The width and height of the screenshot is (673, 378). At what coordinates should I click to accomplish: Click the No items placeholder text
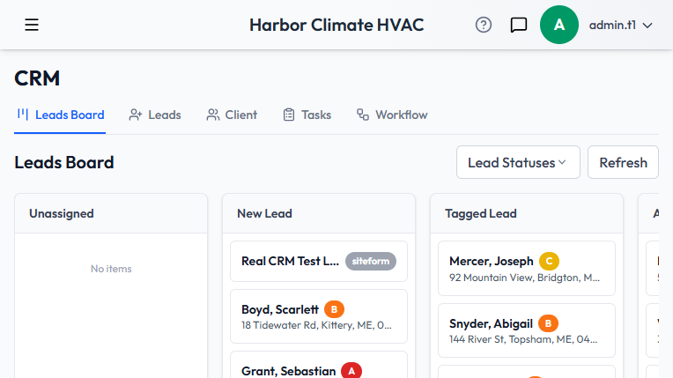pos(111,269)
